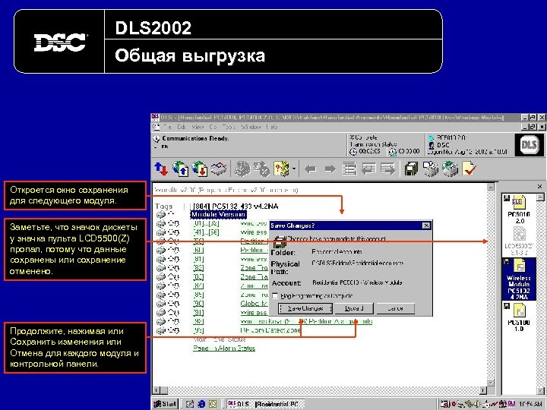Open the Help menu
Viewport: 547px width, 410px height.
click(x=271, y=128)
